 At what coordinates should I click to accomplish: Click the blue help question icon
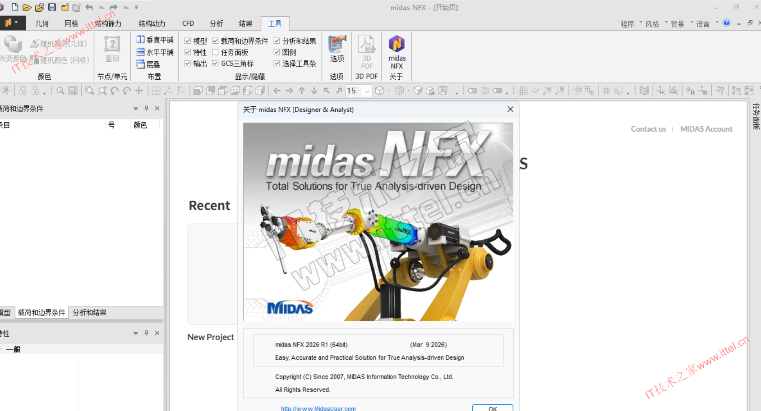coord(726,23)
